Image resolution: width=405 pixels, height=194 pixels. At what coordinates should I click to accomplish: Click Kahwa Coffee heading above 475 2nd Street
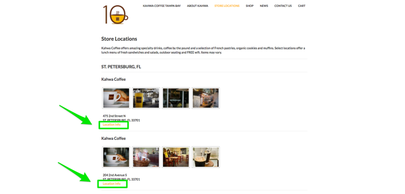point(114,79)
